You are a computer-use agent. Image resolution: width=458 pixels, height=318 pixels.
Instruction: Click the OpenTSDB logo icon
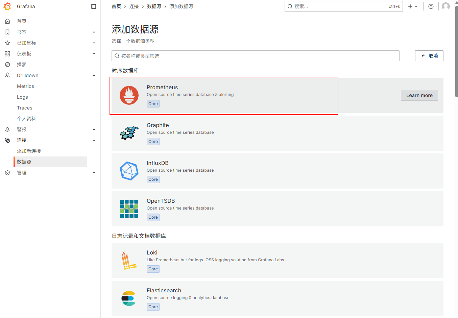point(129,209)
